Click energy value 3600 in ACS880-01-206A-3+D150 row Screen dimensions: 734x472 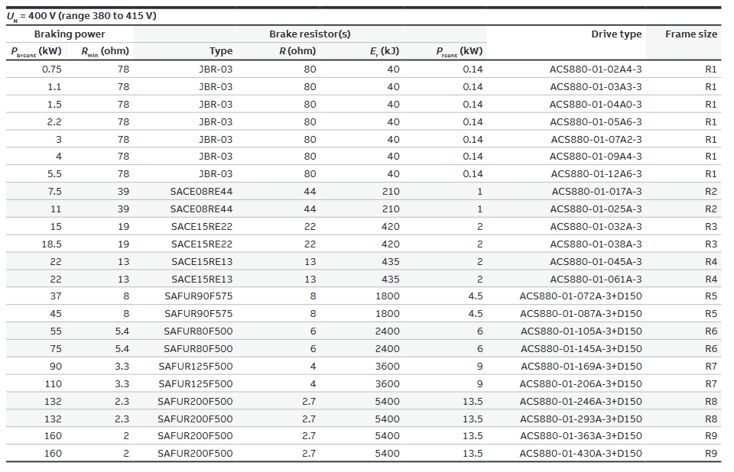point(387,384)
